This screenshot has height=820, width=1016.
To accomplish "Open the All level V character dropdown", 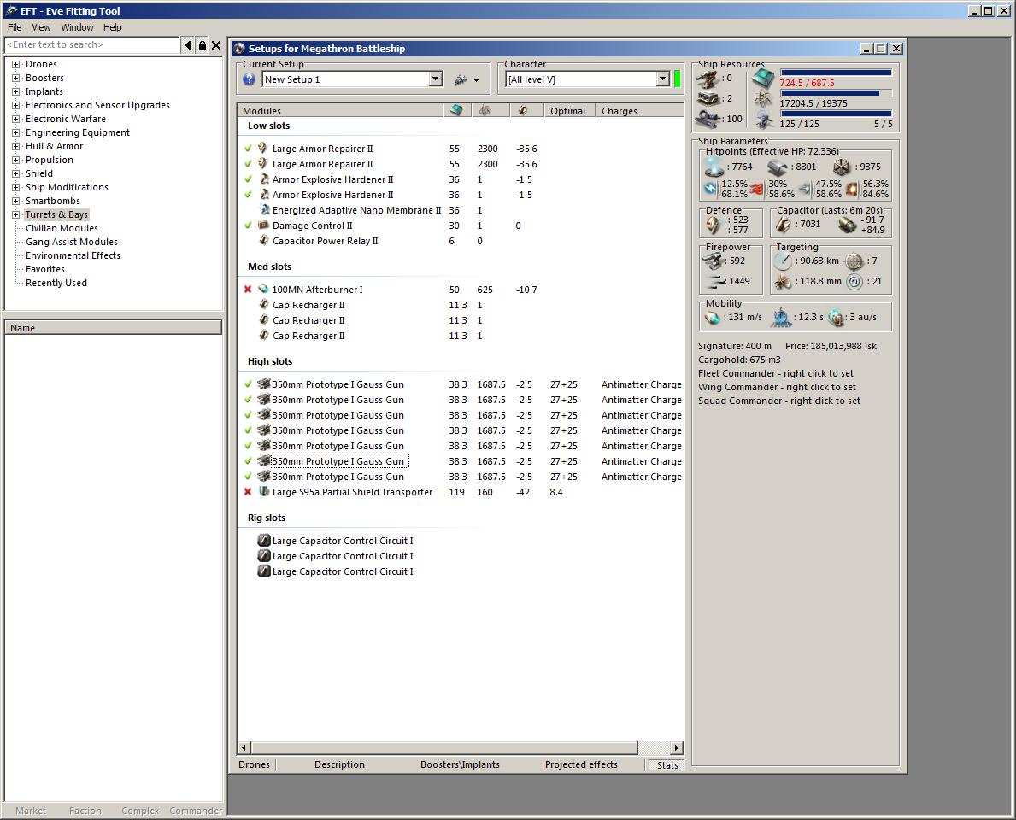I will [662, 79].
